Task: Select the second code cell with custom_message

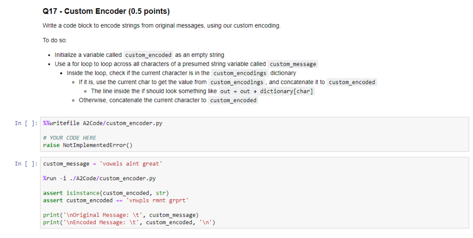Action: 255,193
